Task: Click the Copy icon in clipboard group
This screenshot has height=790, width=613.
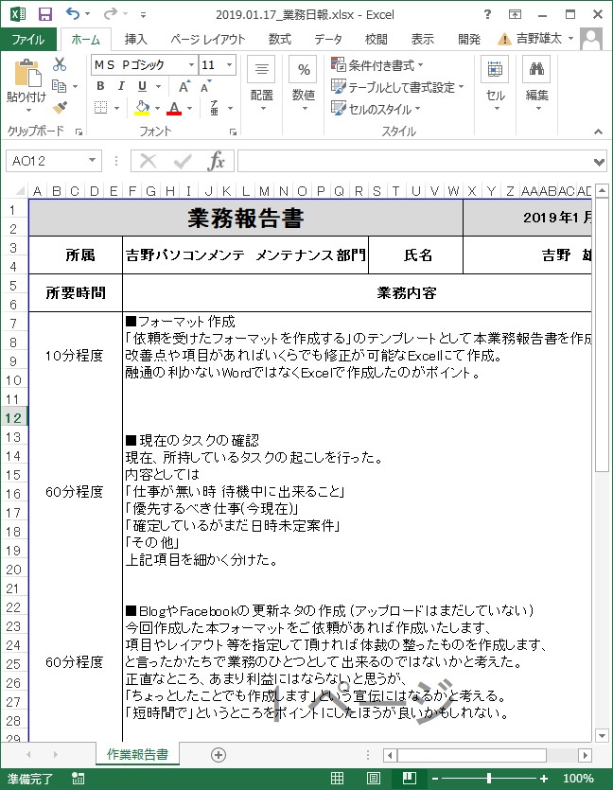Action: click(60, 86)
